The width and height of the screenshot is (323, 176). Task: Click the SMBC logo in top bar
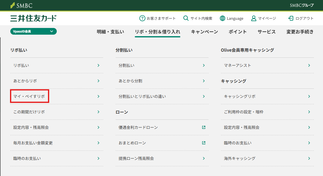point(22,5)
